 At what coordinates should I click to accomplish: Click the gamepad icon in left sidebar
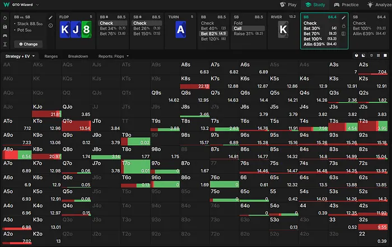coord(5,35)
